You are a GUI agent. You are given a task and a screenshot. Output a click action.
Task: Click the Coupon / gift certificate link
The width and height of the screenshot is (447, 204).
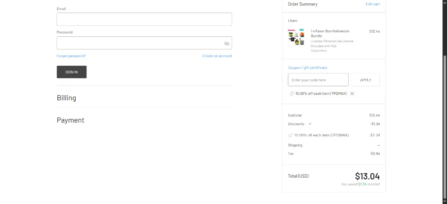pos(307,68)
